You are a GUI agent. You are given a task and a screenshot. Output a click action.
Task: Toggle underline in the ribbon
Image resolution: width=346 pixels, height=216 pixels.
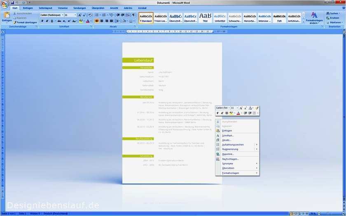(x=52, y=21)
